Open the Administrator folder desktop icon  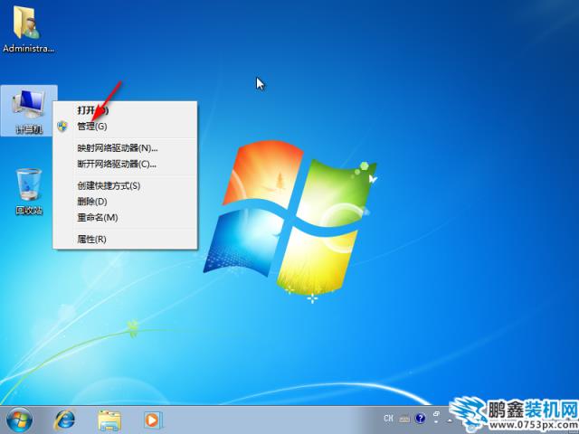(x=28, y=30)
